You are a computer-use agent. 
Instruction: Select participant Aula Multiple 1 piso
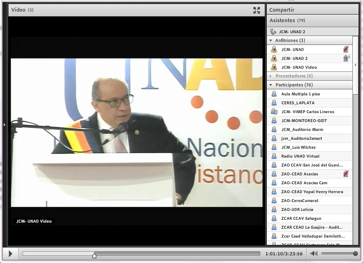[310, 94]
